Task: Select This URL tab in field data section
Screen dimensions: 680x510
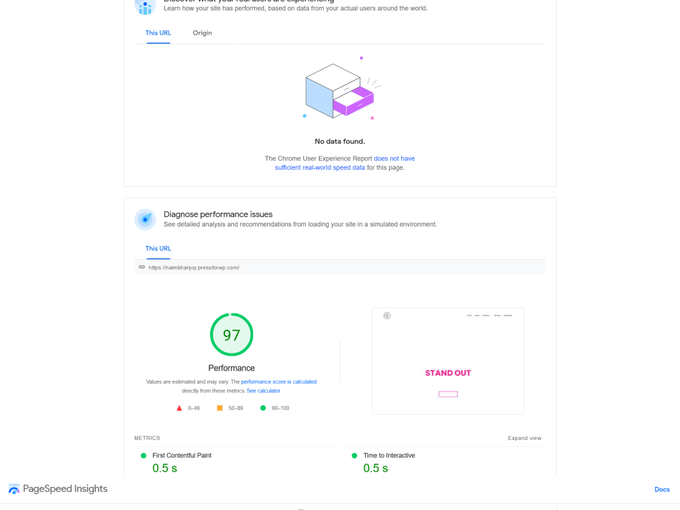Action: 158,33
